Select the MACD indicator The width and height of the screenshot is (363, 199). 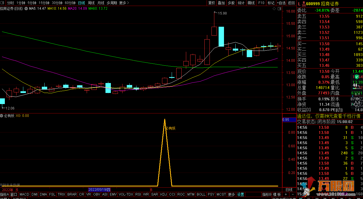tap(24, 194)
